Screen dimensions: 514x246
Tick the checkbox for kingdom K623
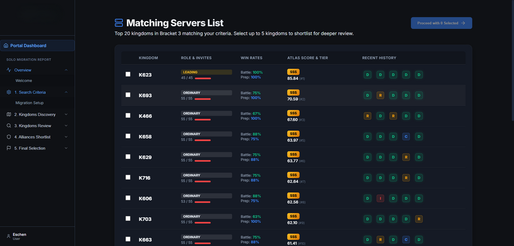click(128, 74)
